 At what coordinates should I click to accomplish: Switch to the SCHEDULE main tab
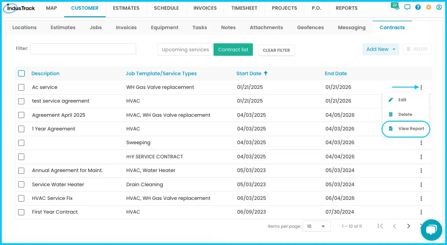click(x=167, y=8)
